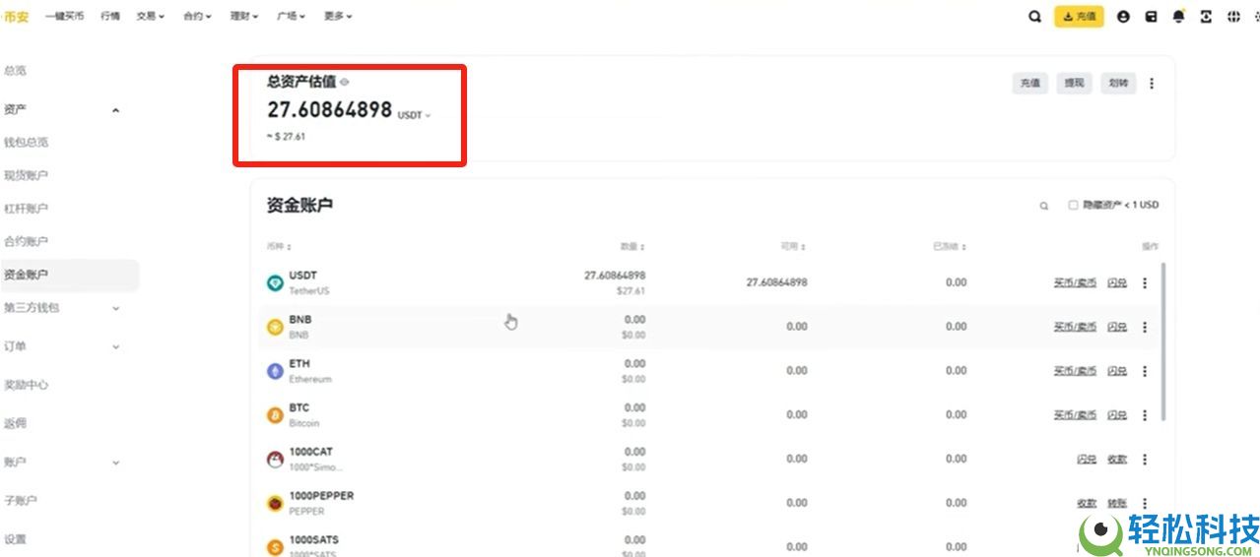Expand the 第三方钱包 sidebar section
This screenshot has height=557, width=1260.
coord(115,308)
